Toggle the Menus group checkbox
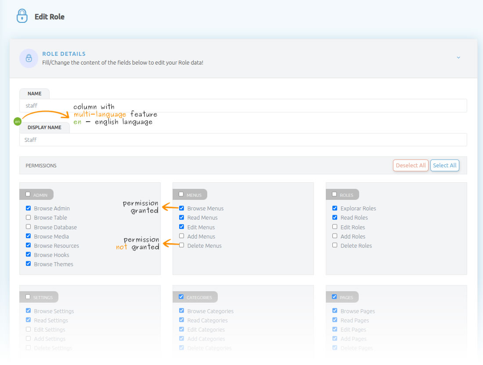The height and width of the screenshot is (365, 483). (181, 194)
